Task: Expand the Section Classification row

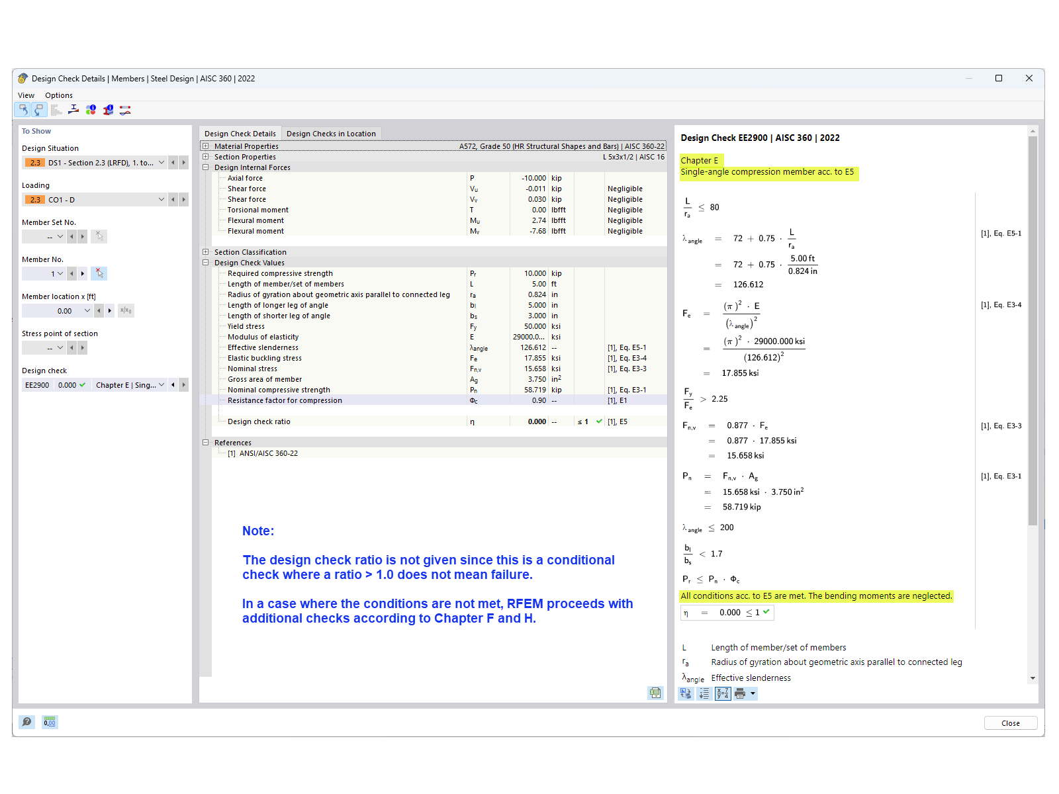Action: click(206, 252)
